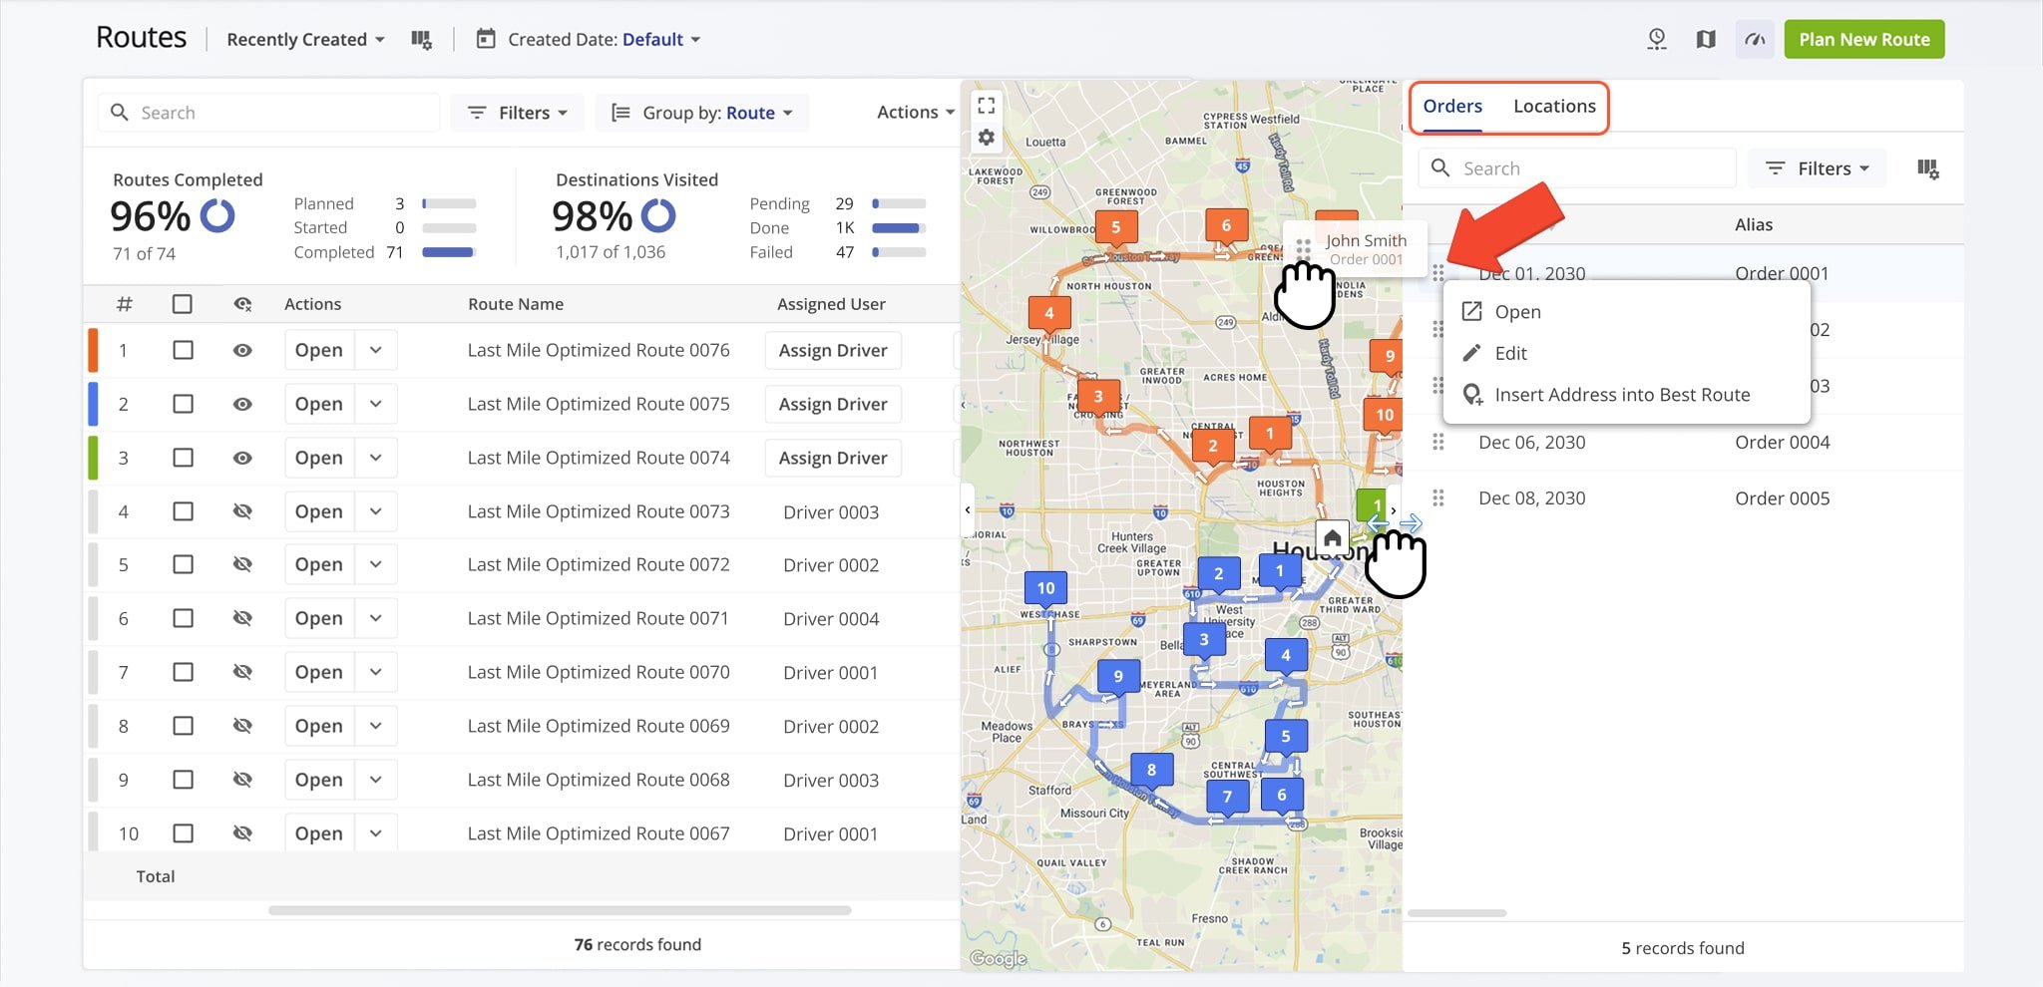Click the location pin clock icon
2043x987 pixels.
click(1656, 40)
